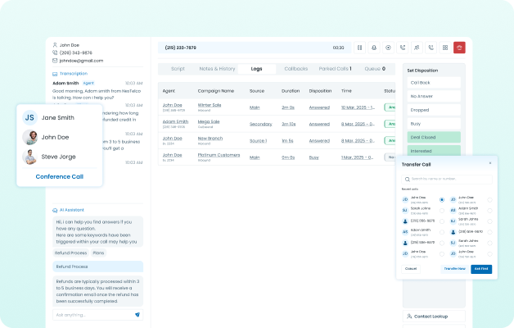Send the AI Assistant message via arrow icon
Viewport: 514px width, 328px height.
[137, 315]
